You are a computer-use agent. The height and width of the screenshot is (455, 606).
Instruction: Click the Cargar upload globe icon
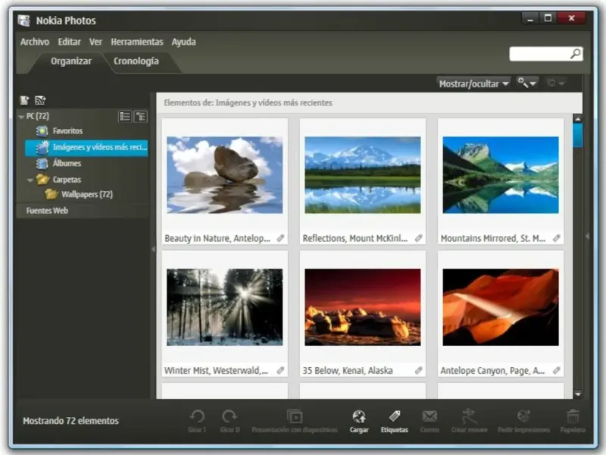(359, 416)
